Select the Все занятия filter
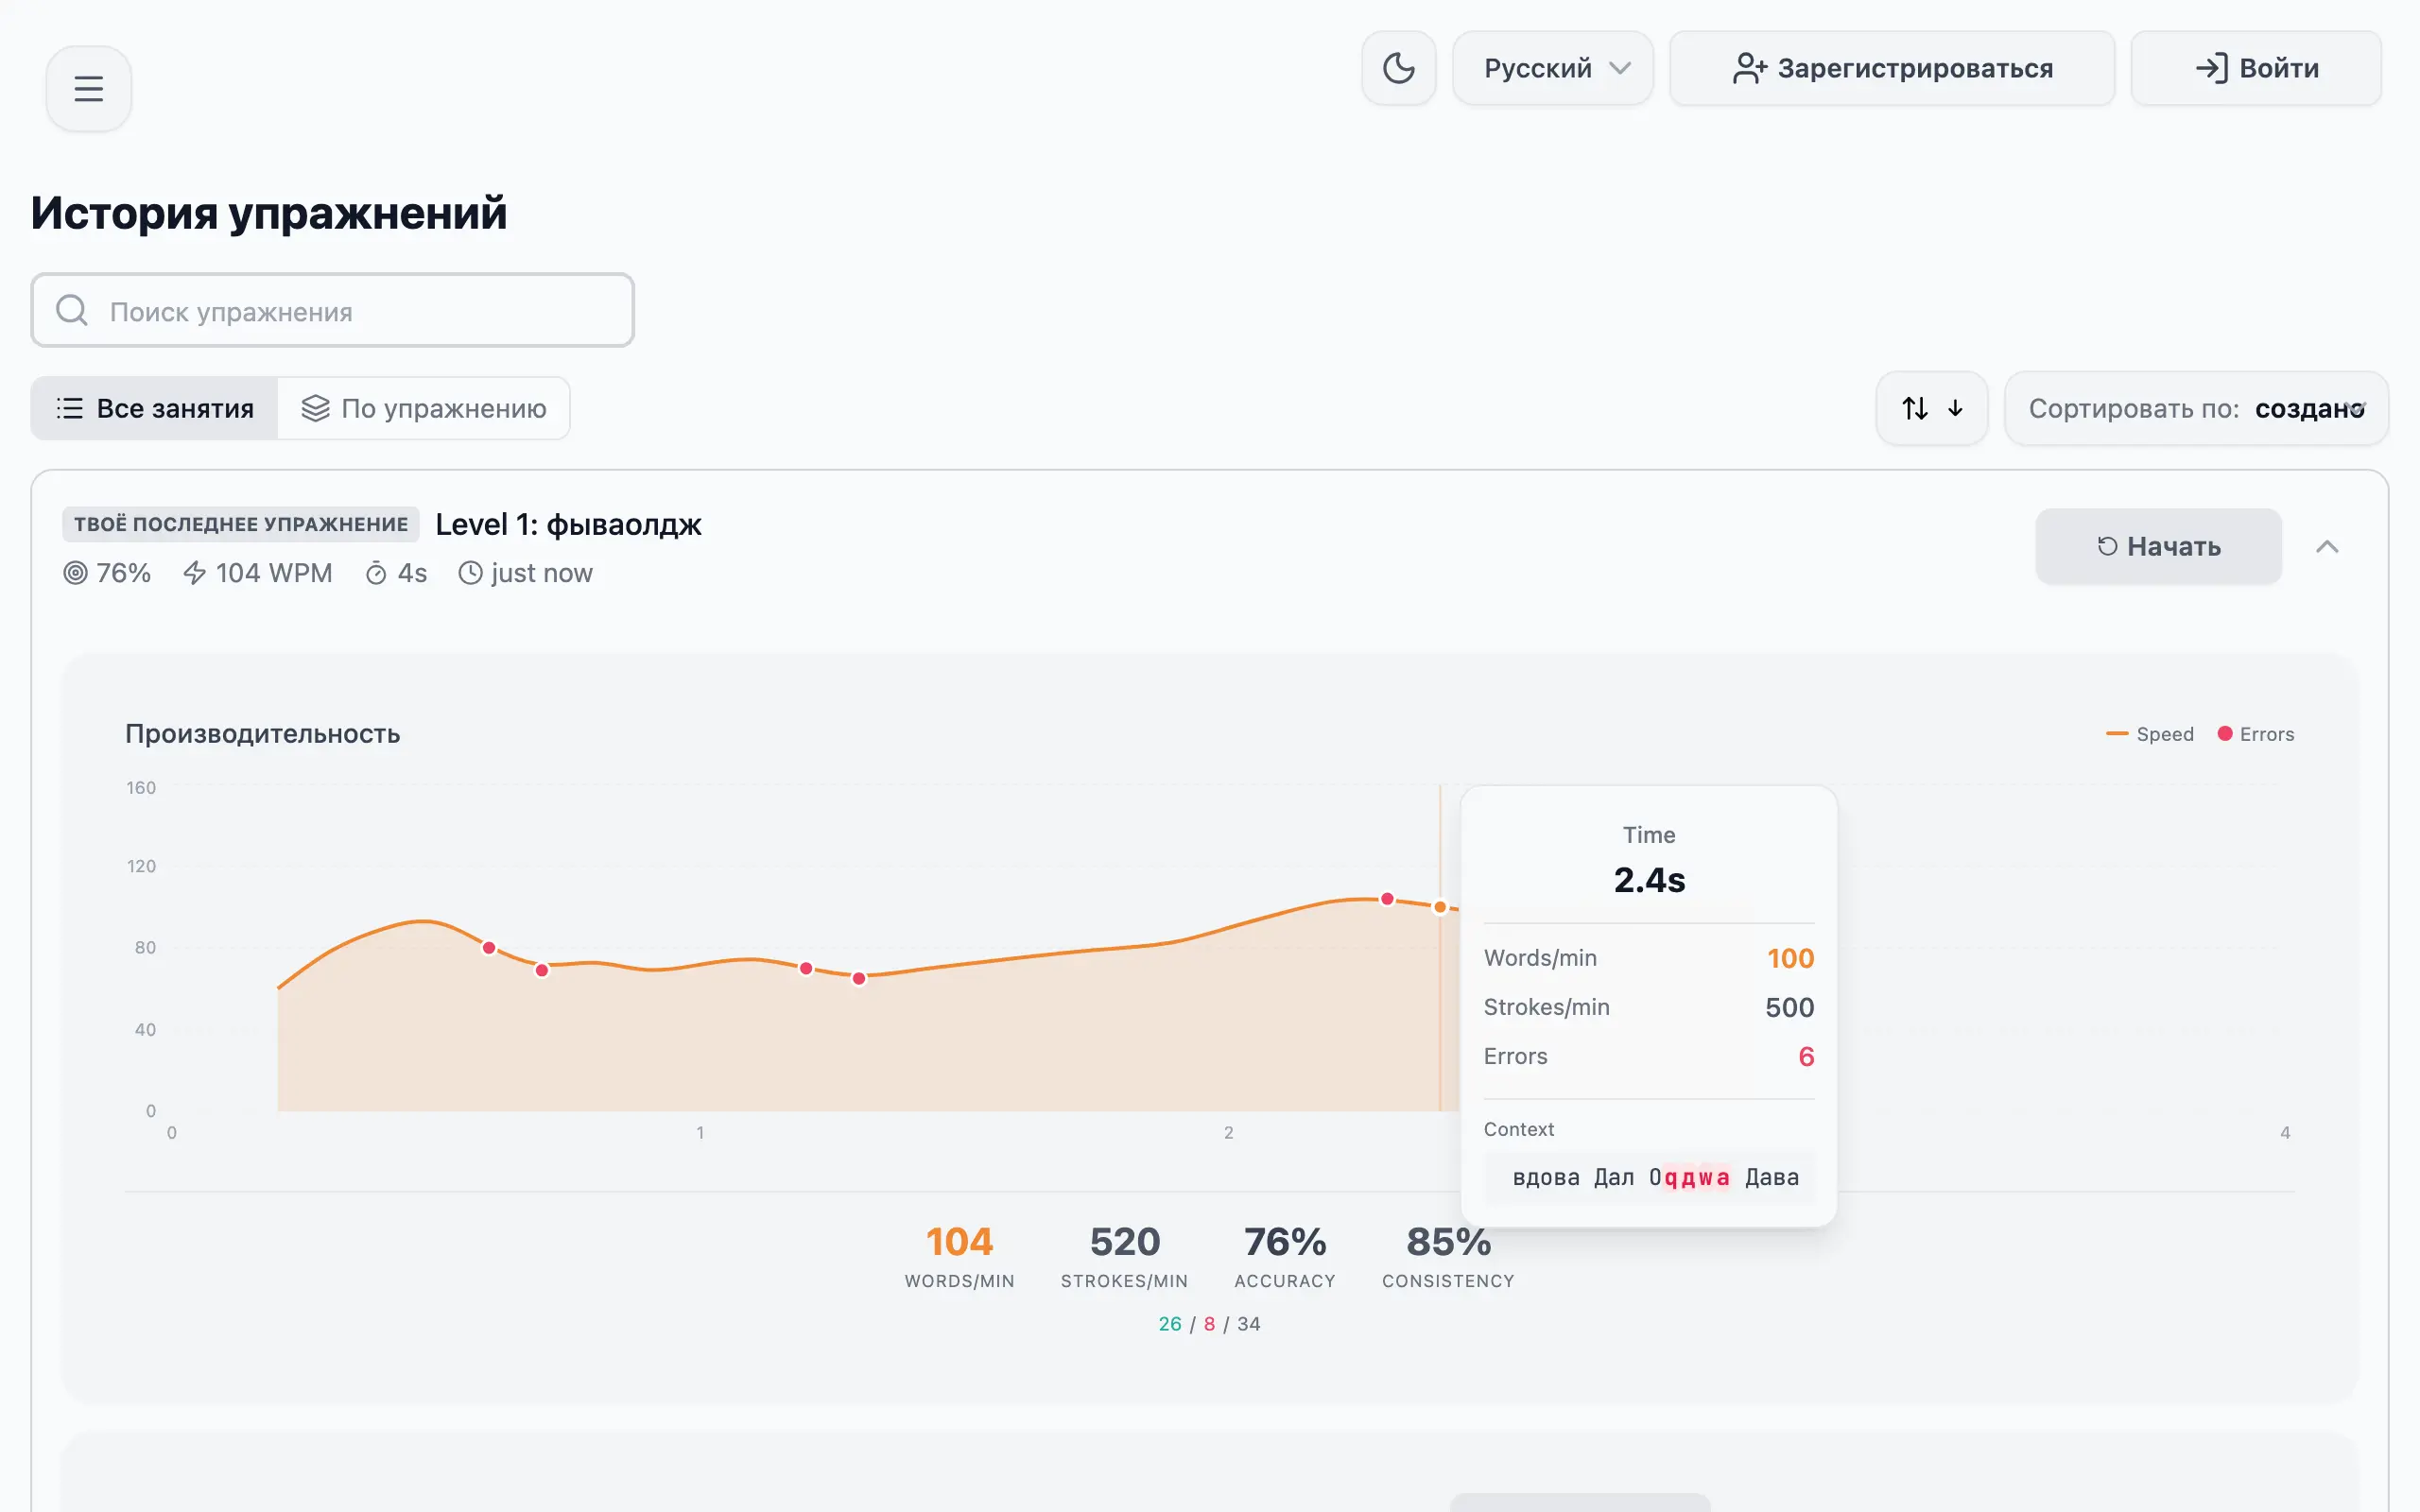Screen dimensions: 2420x1512 (154, 408)
